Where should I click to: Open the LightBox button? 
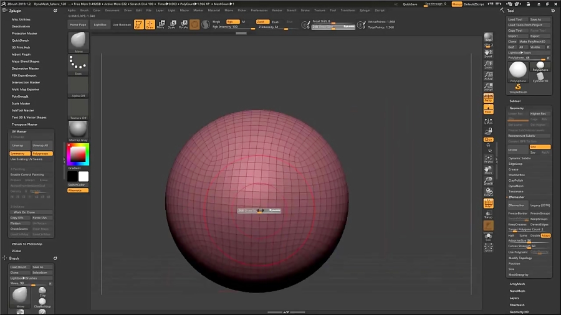100,25
